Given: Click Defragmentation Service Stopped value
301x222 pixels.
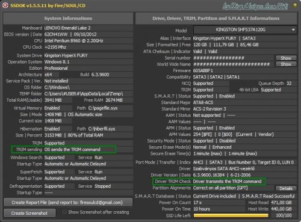Looking at the screenshot, I should (102, 187).
